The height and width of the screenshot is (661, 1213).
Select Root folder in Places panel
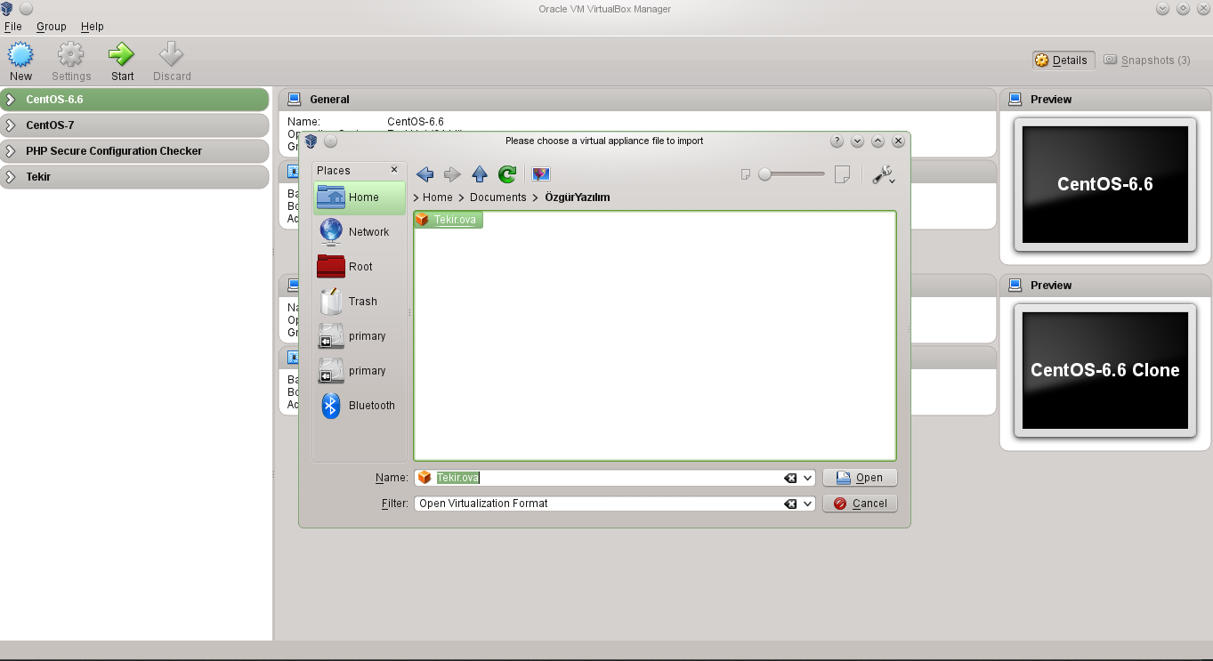click(x=360, y=267)
